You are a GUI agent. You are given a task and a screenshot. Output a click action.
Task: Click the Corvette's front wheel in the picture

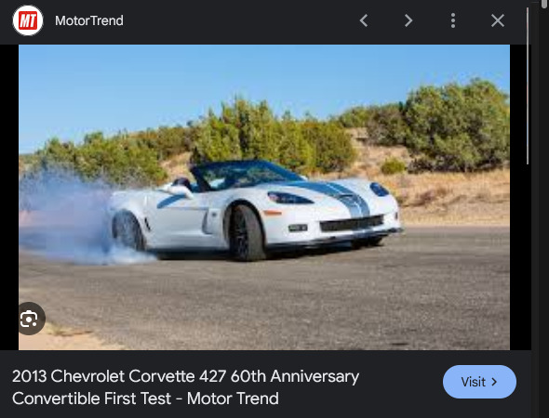click(x=247, y=233)
